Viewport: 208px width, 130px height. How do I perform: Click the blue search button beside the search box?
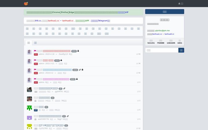(x=181, y=50)
